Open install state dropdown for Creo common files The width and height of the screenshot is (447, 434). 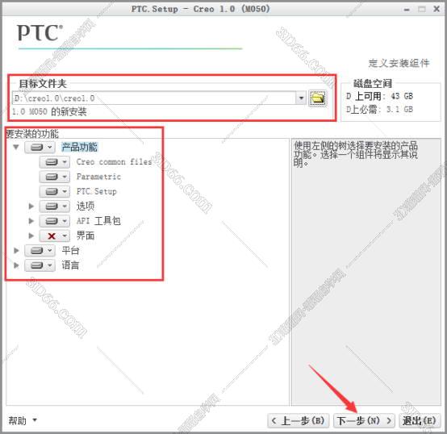[x=54, y=162]
